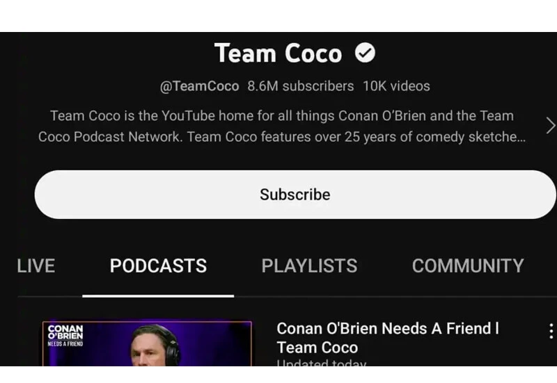The height and width of the screenshot is (383, 557).
Task: Switch to the LIVE tab
Action: [36, 266]
